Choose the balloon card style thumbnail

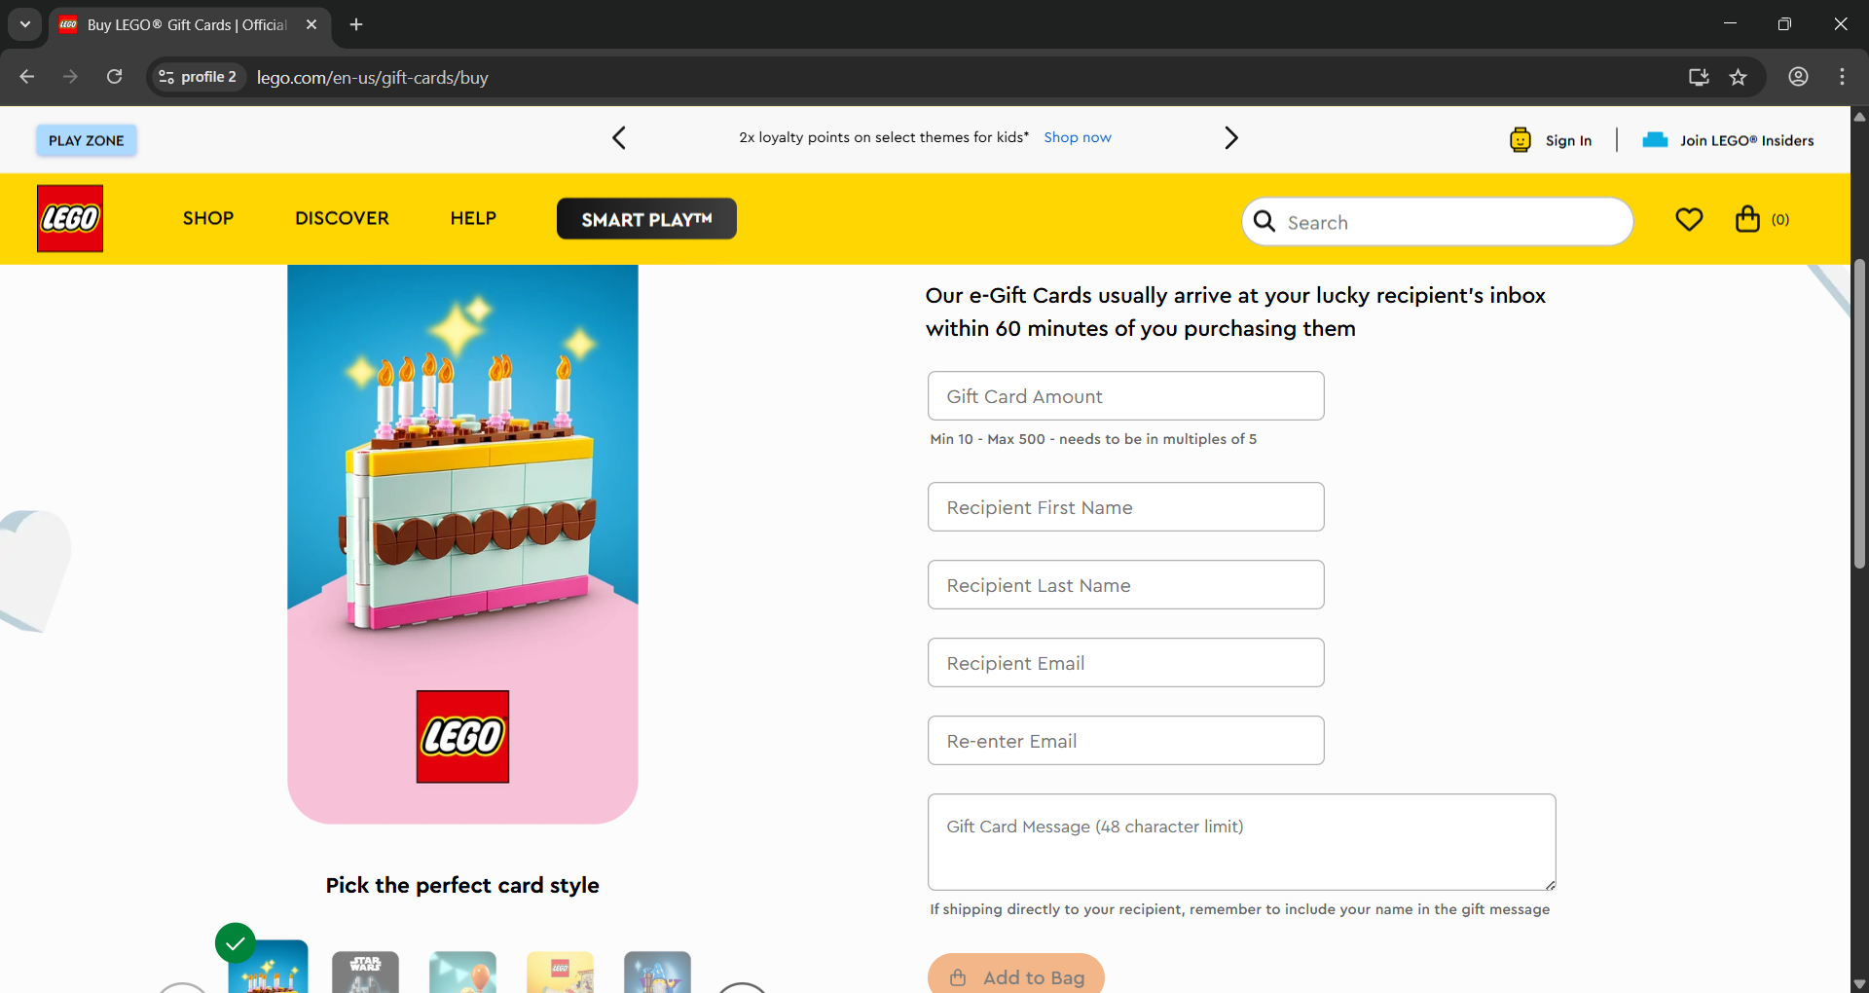pos(462,972)
